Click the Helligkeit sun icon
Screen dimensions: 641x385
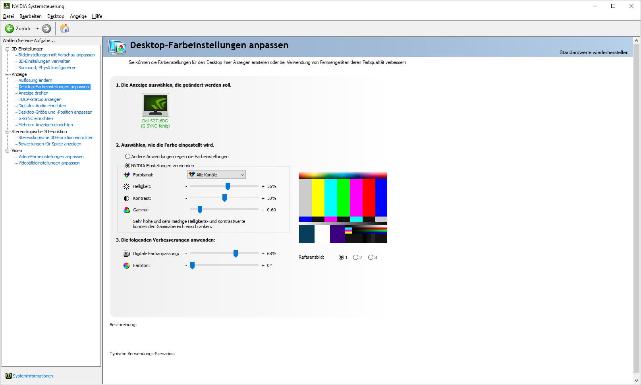tap(126, 186)
